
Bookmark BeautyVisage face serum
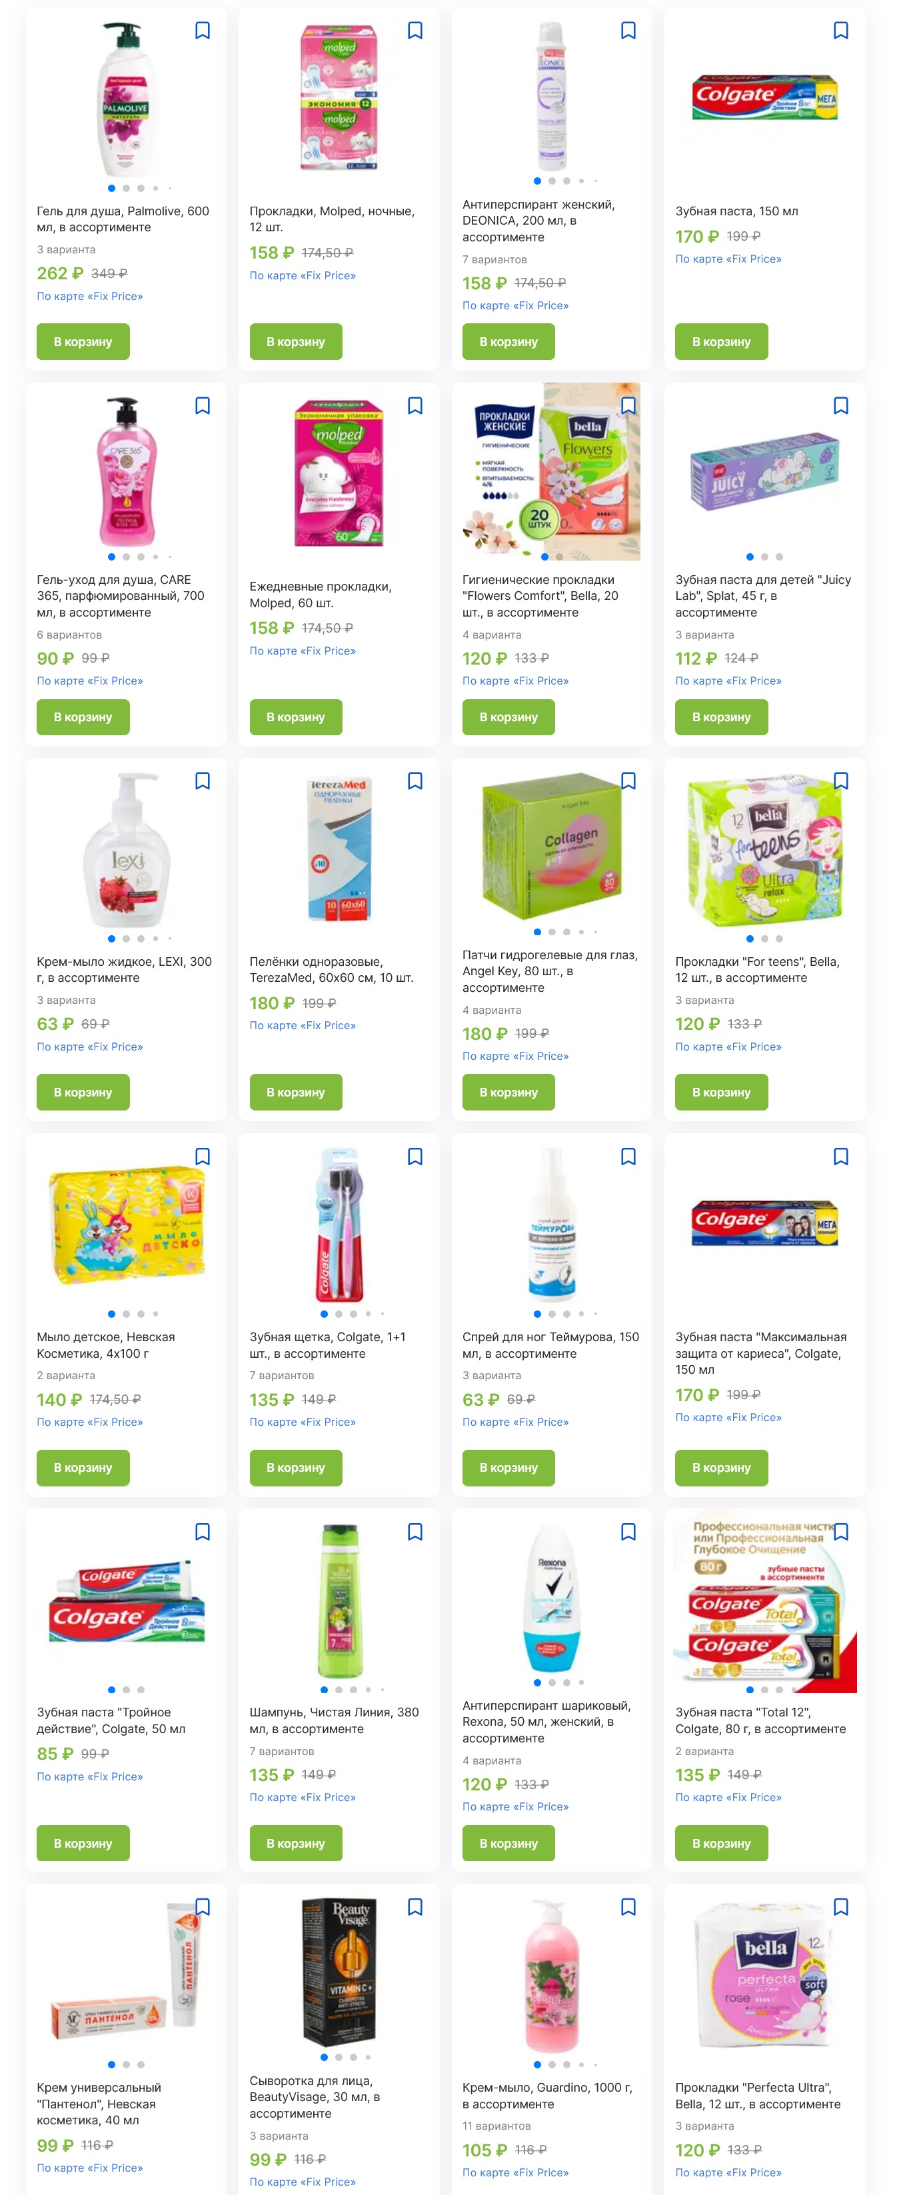click(415, 1906)
